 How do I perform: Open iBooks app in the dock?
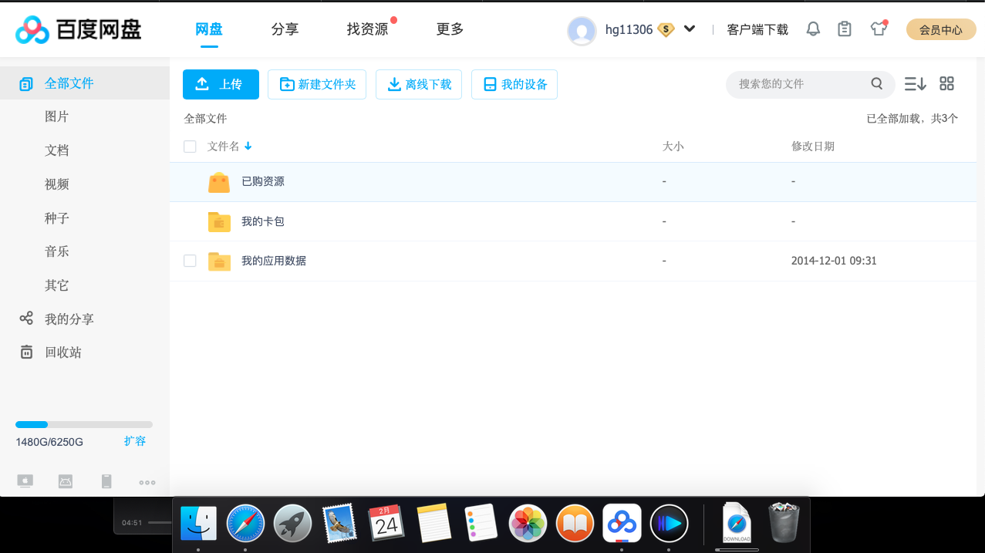575,524
